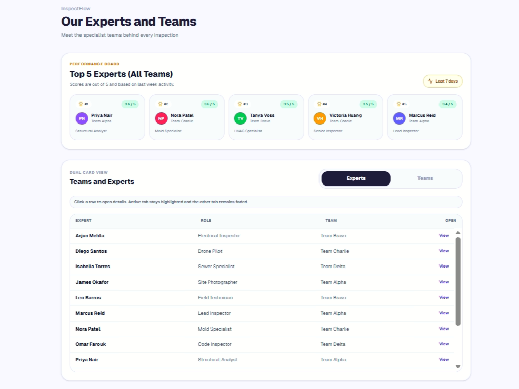Open View link for Nora Patel
The height and width of the screenshot is (389, 519).
444,329
